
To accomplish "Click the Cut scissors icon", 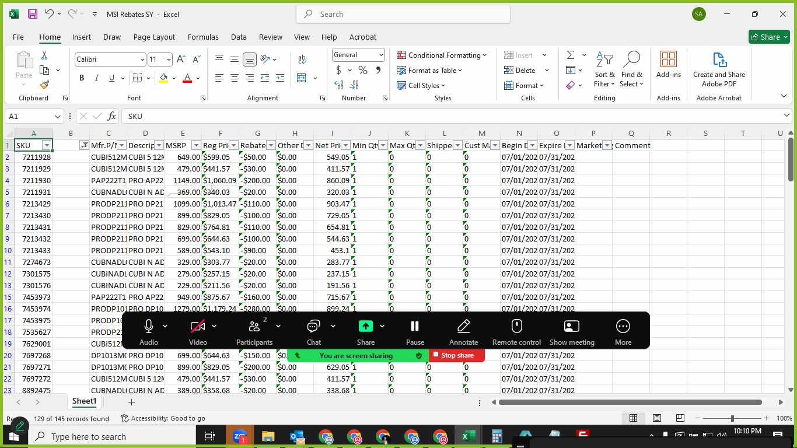I will 44,55.
